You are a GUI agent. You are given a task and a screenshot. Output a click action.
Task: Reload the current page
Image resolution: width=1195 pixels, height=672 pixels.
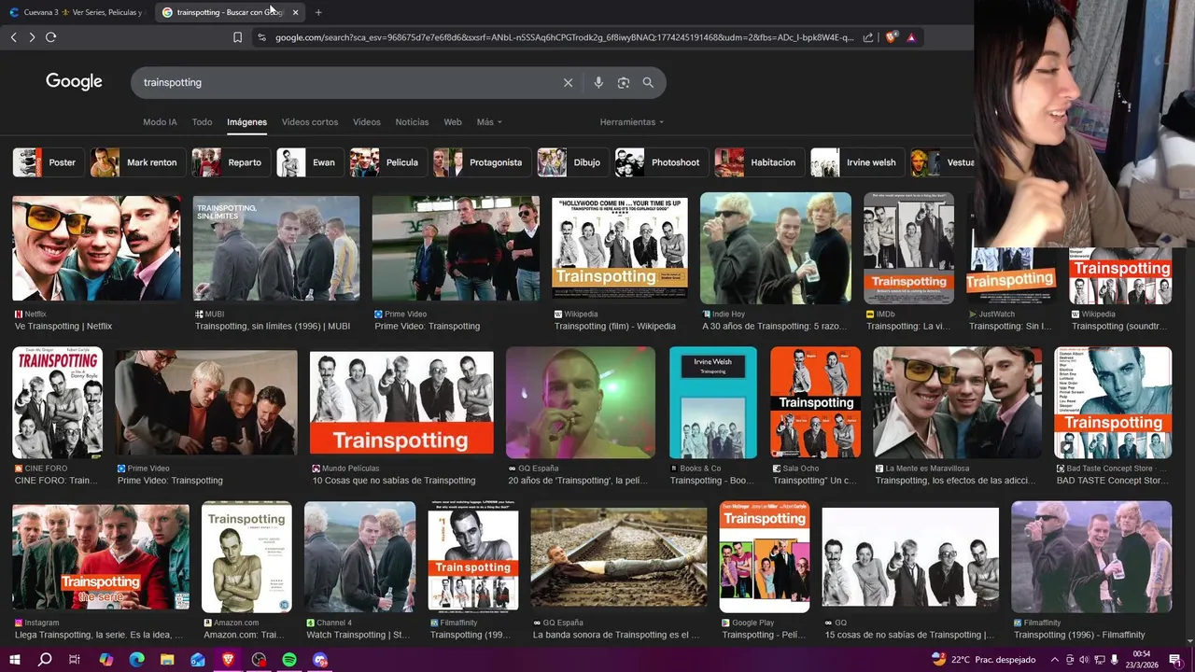click(50, 37)
